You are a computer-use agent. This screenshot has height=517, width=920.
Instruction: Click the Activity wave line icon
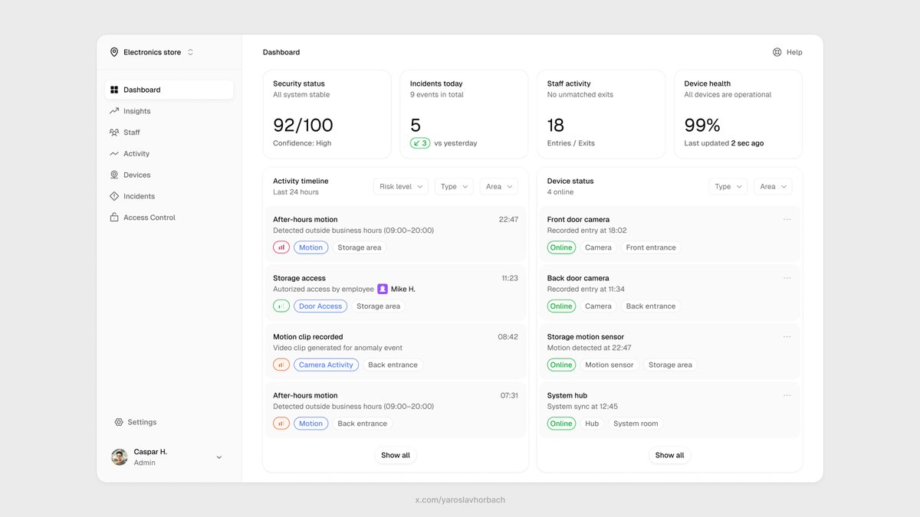(114, 154)
